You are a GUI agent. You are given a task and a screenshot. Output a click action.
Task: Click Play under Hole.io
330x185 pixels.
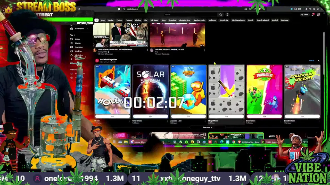[x=112, y=116]
